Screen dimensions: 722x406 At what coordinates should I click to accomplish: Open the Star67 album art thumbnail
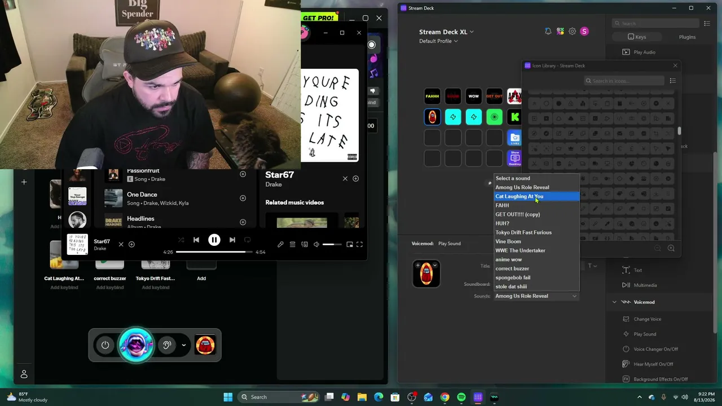click(x=77, y=244)
